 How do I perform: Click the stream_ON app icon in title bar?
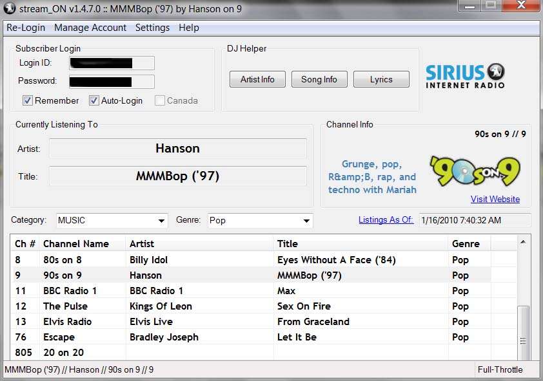pyautogui.click(x=9, y=8)
